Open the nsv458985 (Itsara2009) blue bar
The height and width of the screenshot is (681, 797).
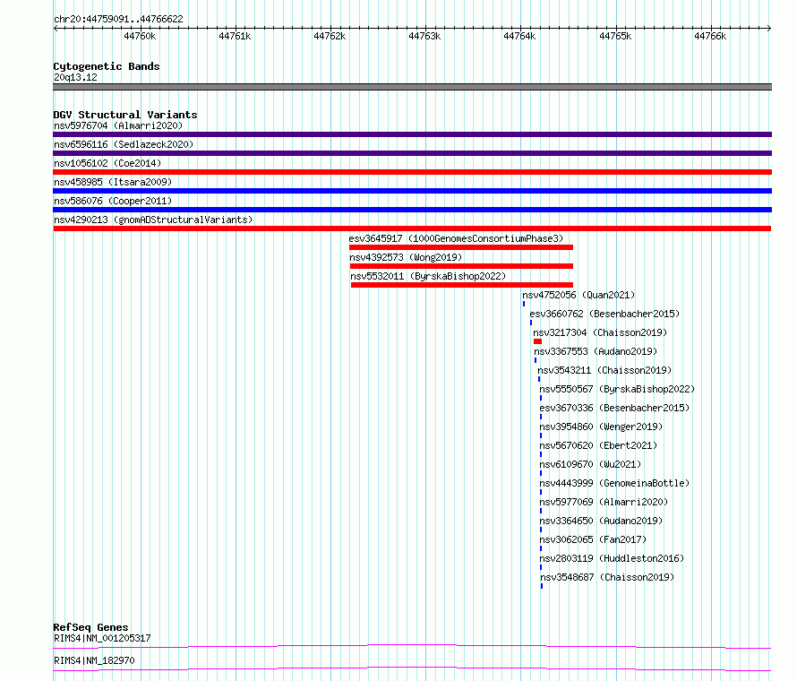point(412,191)
